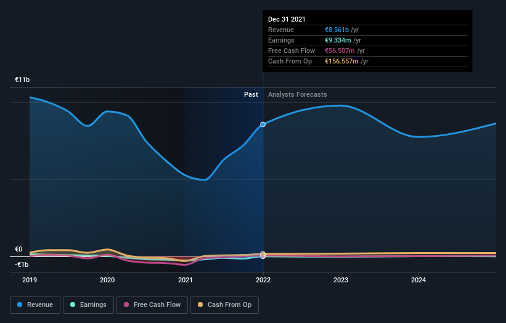Click the -€1b y-axis label

click(x=22, y=264)
